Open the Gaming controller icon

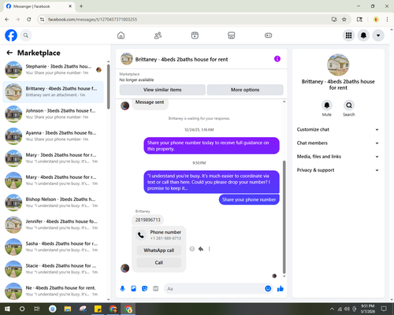[x=268, y=35]
